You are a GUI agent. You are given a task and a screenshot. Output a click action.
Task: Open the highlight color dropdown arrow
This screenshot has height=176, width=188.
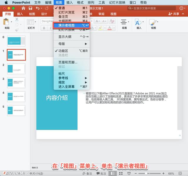105,28
